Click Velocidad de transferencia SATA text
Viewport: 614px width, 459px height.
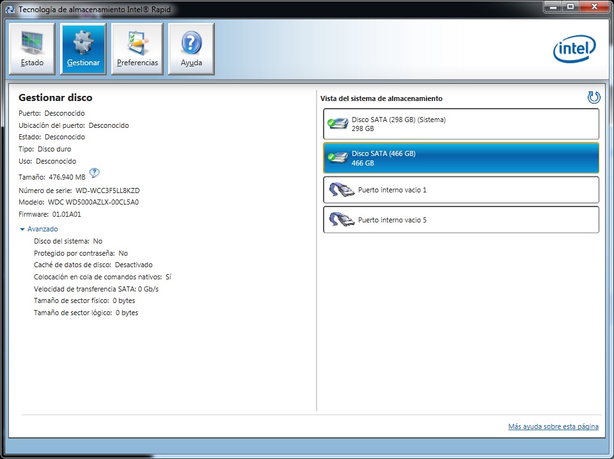[x=96, y=289]
